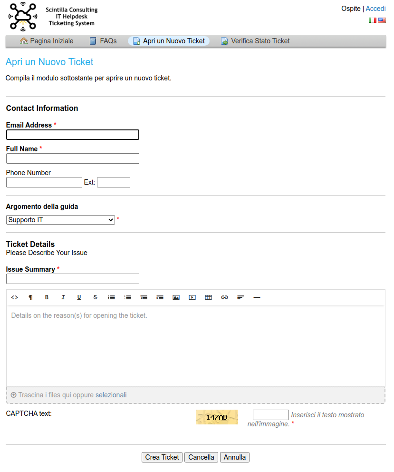Viewport: 394px width, 472px height.
Task: Click the Accedi login link
Action: point(375,9)
